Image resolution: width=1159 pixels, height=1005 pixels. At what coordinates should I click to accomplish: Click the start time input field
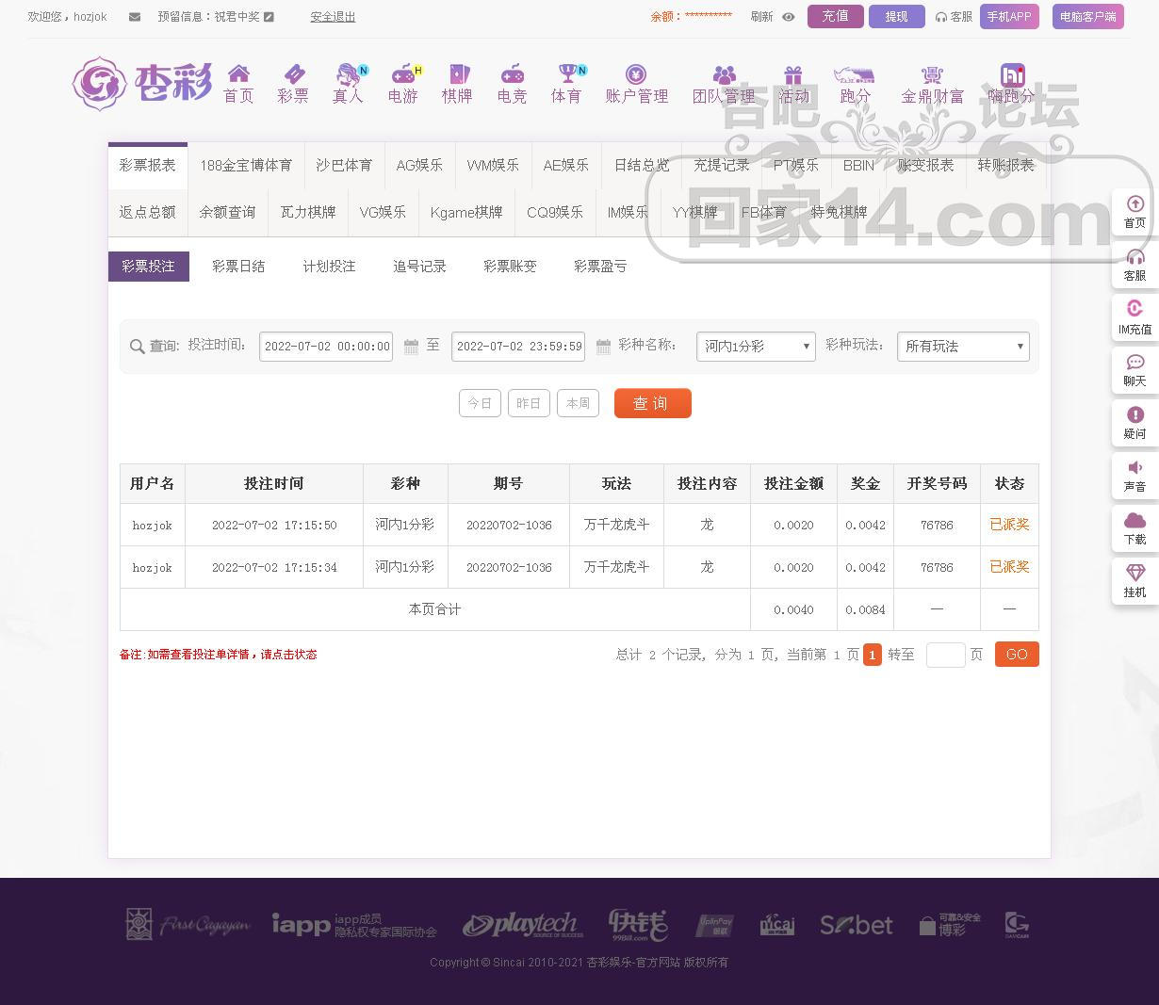point(326,347)
